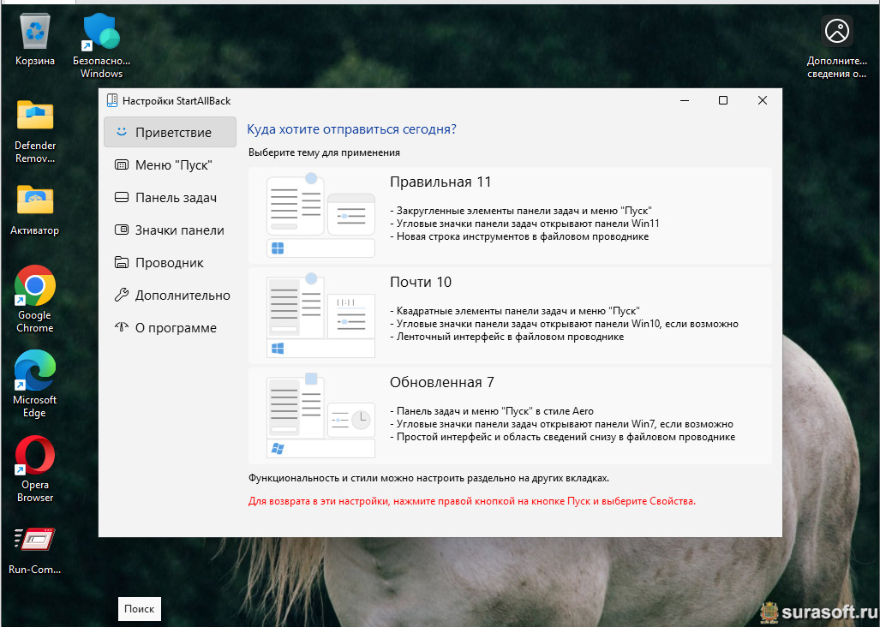Select the Обновленная 7 theme
The height and width of the screenshot is (627, 880).
coord(510,415)
